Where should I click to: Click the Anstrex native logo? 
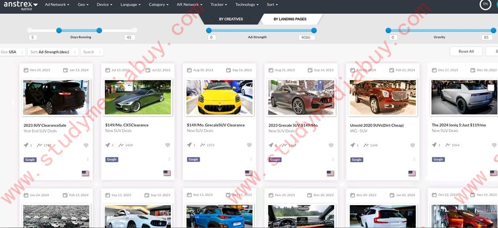[x=21, y=6]
